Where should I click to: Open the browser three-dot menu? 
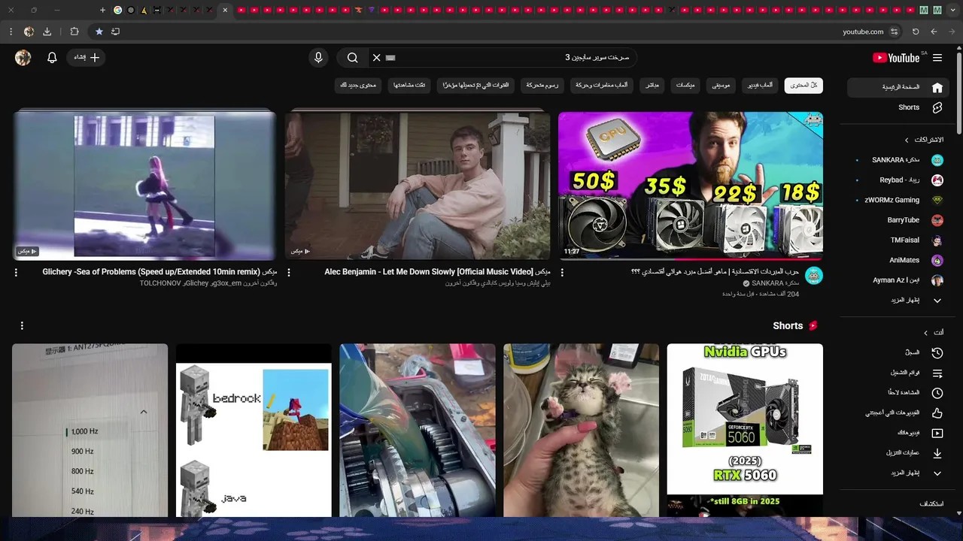(11, 32)
